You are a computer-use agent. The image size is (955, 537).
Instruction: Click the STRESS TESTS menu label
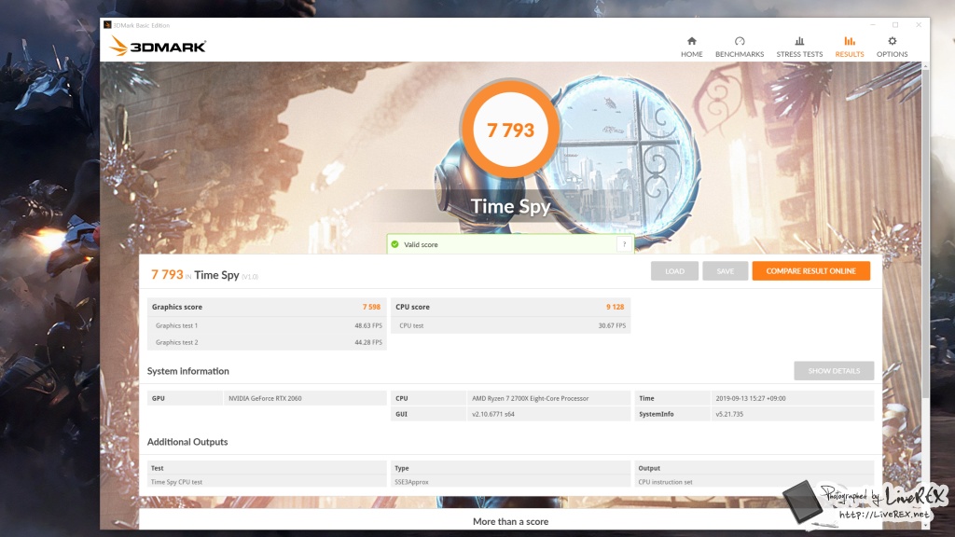[799, 54]
